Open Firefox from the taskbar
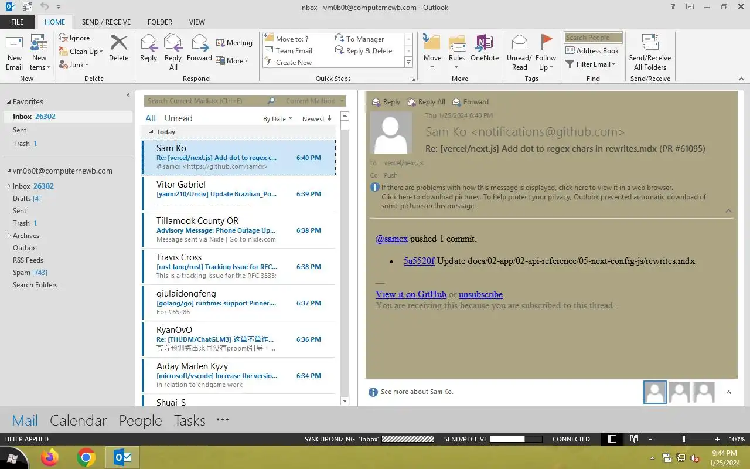Image resolution: width=750 pixels, height=469 pixels. [x=50, y=457]
